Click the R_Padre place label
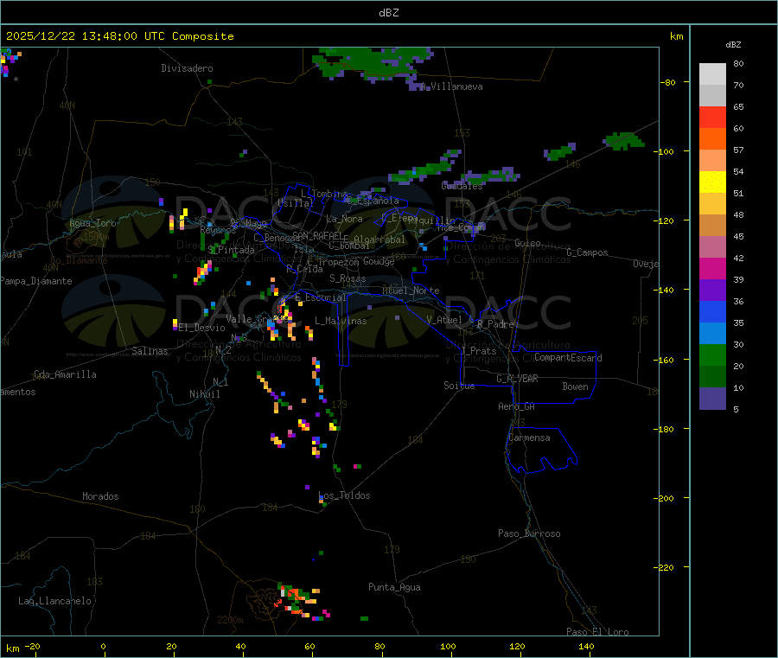The height and width of the screenshot is (658, 778). pos(495,324)
